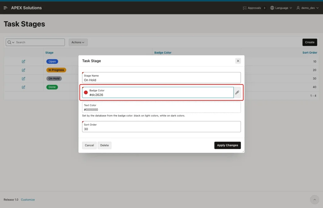Open the hamburger navigation menu icon

(6, 8)
